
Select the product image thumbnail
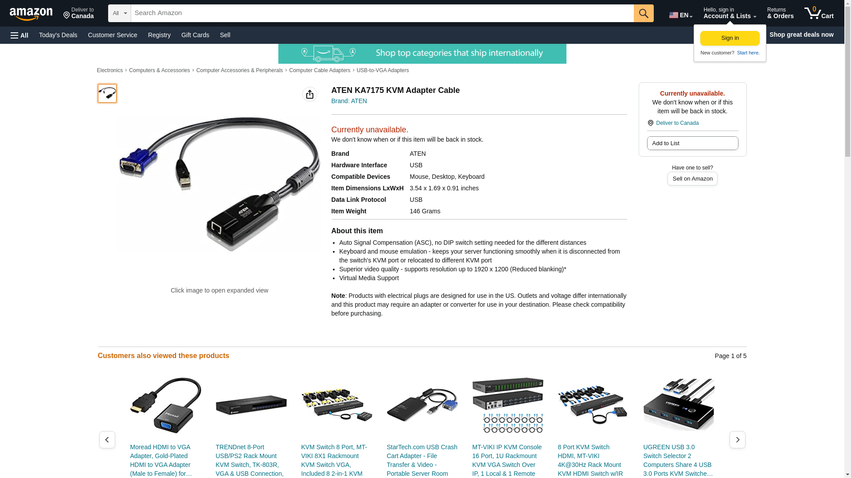(x=107, y=93)
